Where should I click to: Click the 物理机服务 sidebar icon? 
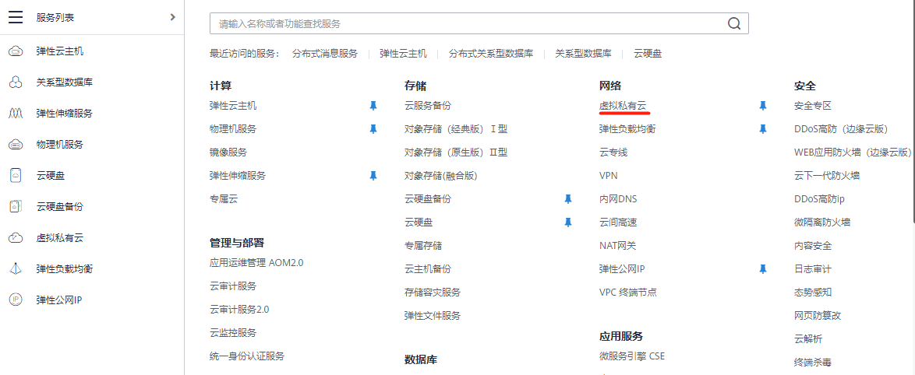(x=15, y=145)
